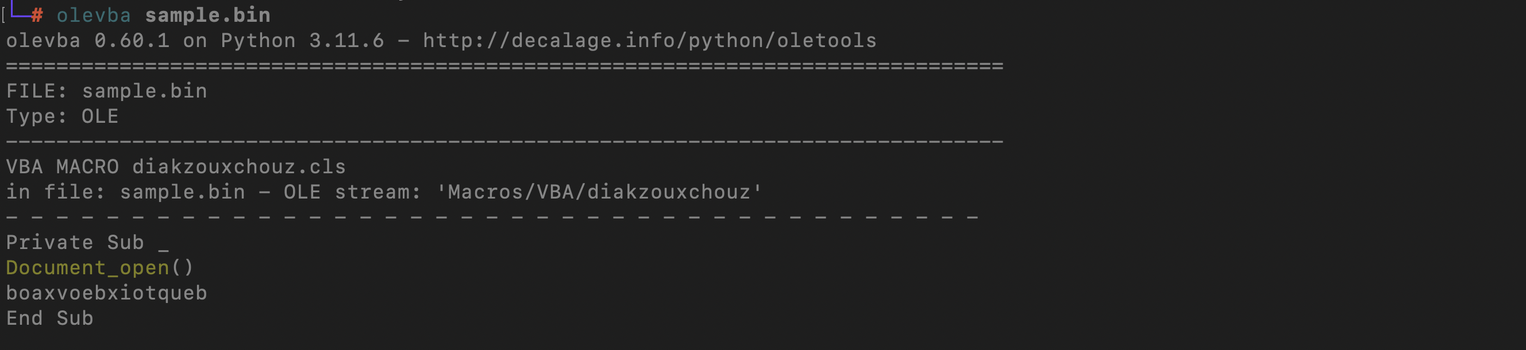Click the blue prompt corner bracket
Screen dimensions: 1526x350
pyautogui.click(x=20, y=10)
